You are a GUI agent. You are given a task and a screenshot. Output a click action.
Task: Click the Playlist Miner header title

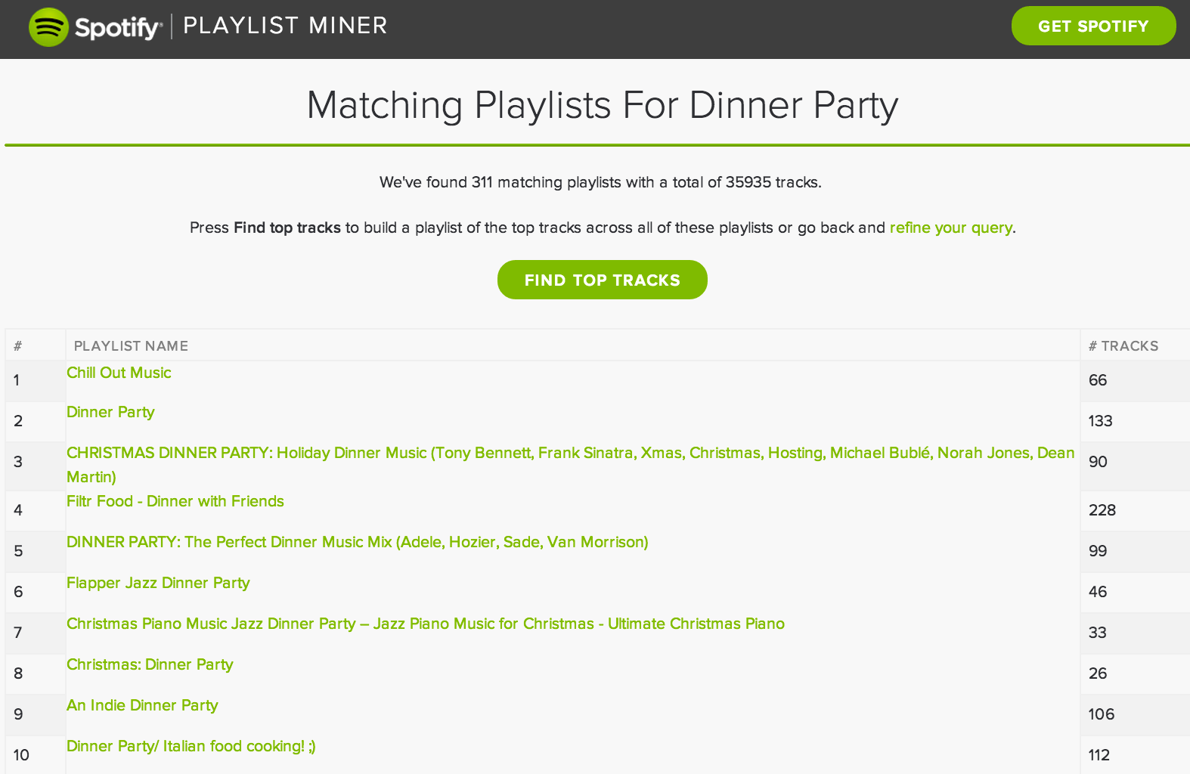(285, 26)
